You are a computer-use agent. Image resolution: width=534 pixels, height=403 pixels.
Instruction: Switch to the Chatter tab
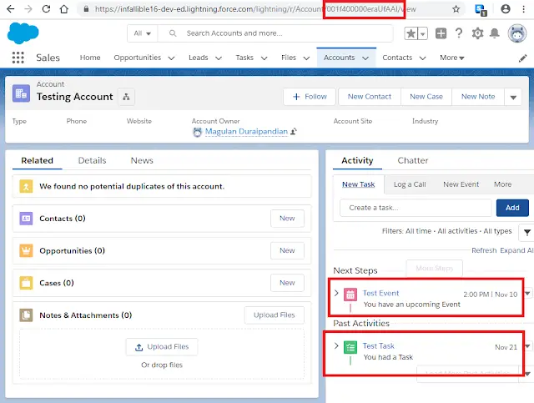click(412, 160)
